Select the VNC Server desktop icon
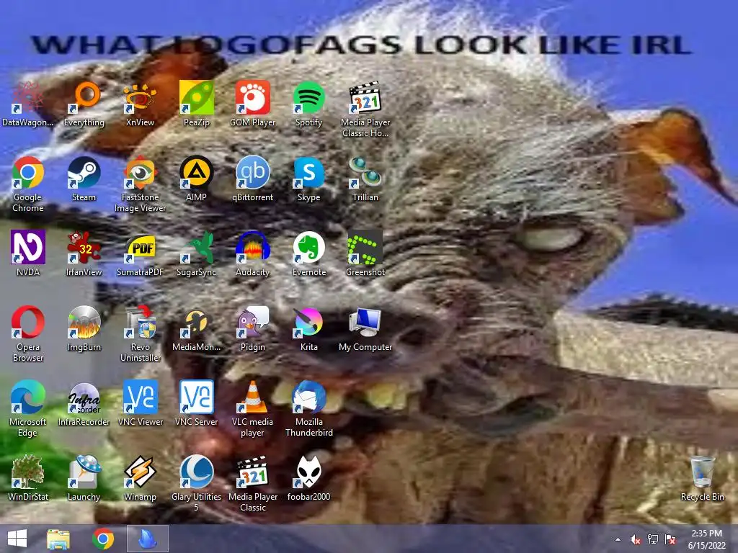The image size is (738, 553). tap(197, 403)
